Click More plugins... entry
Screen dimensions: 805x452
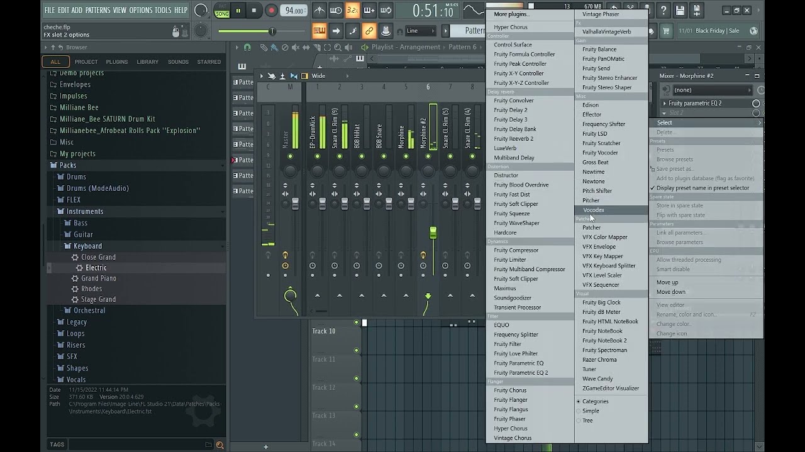512,14
